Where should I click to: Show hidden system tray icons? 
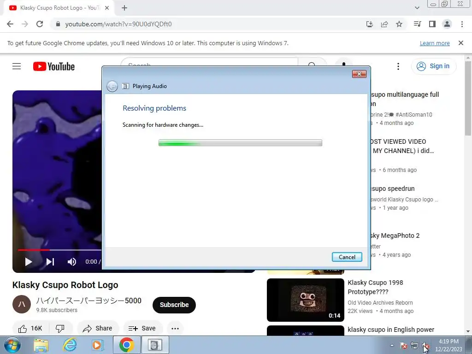[392, 345]
